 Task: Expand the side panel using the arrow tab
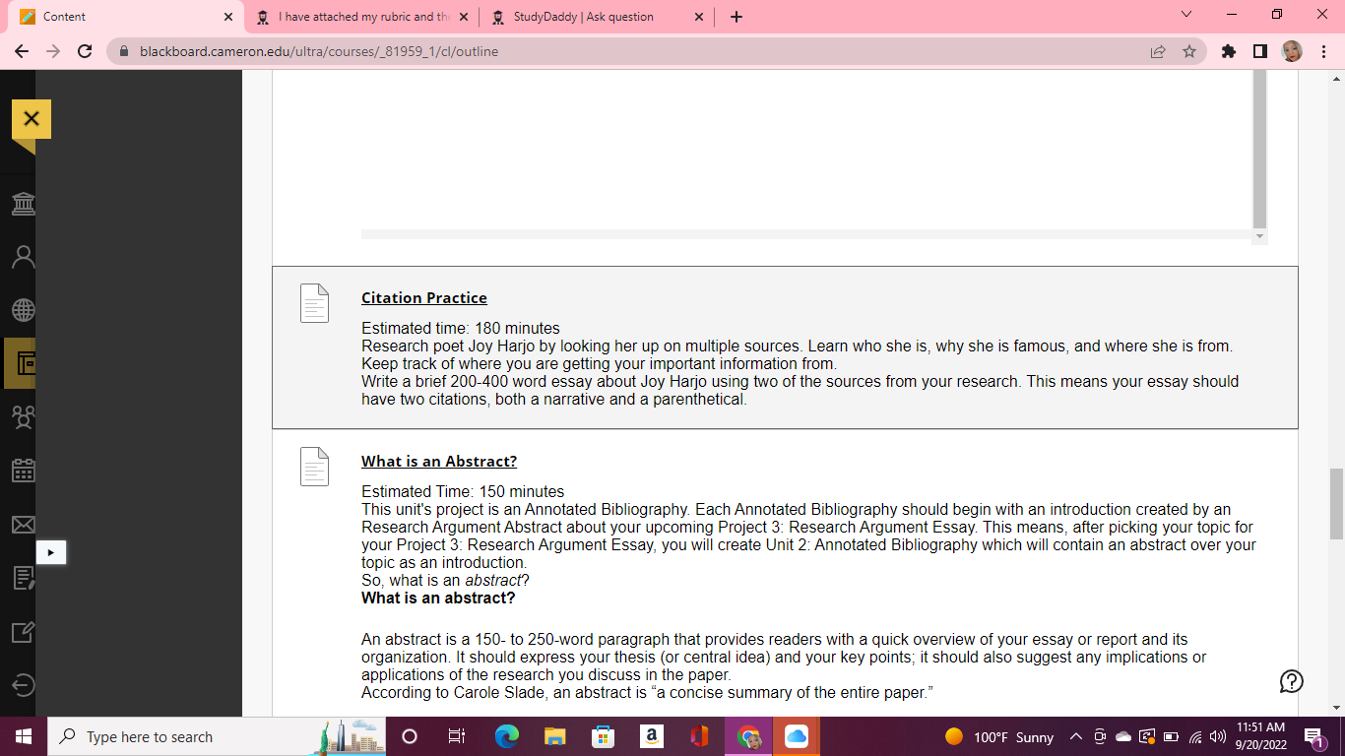(51, 552)
